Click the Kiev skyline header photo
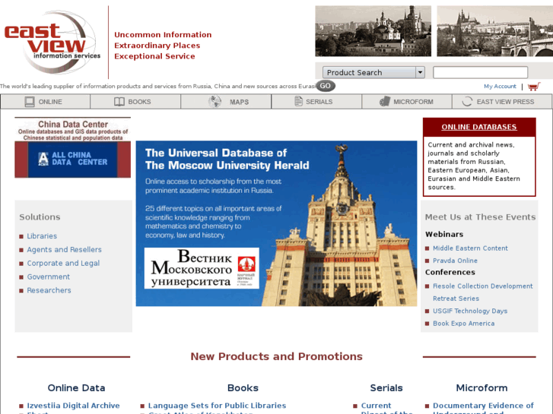This screenshot has width=553, height=414. [373, 31]
